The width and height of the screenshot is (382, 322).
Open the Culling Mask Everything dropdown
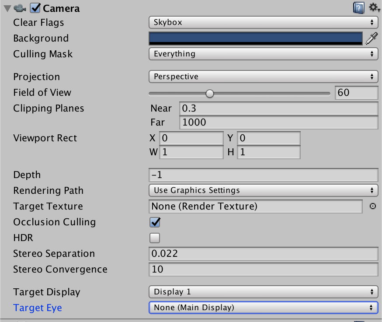(x=264, y=54)
